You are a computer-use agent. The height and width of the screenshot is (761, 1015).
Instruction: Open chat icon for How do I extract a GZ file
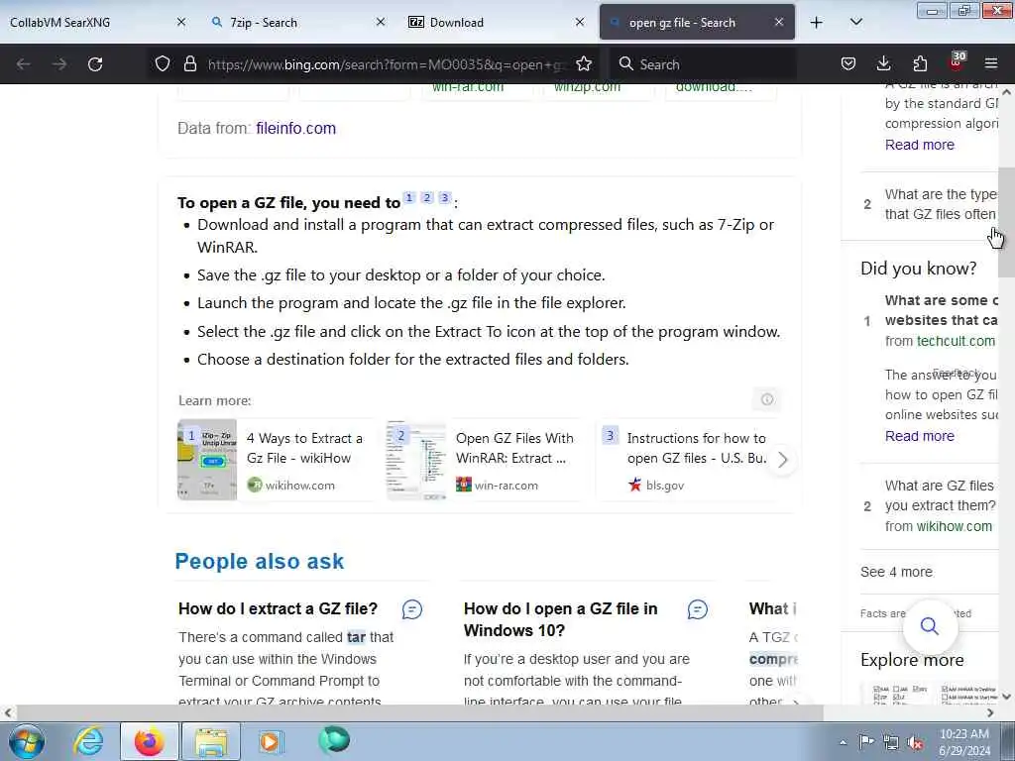(411, 609)
